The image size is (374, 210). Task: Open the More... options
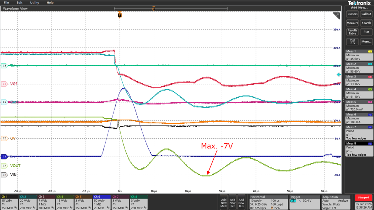click(366, 42)
